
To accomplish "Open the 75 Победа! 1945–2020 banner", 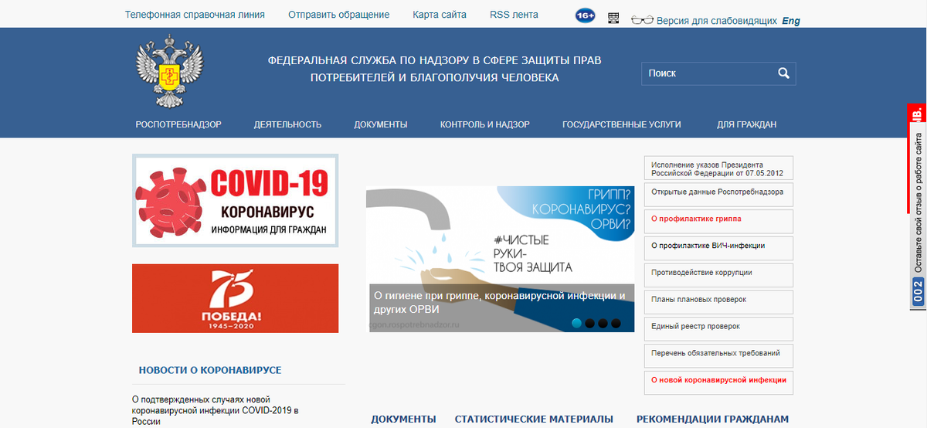I will (235, 298).
